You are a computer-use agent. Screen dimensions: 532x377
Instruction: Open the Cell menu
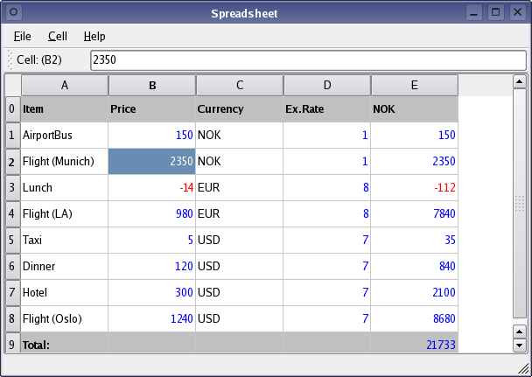point(58,36)
